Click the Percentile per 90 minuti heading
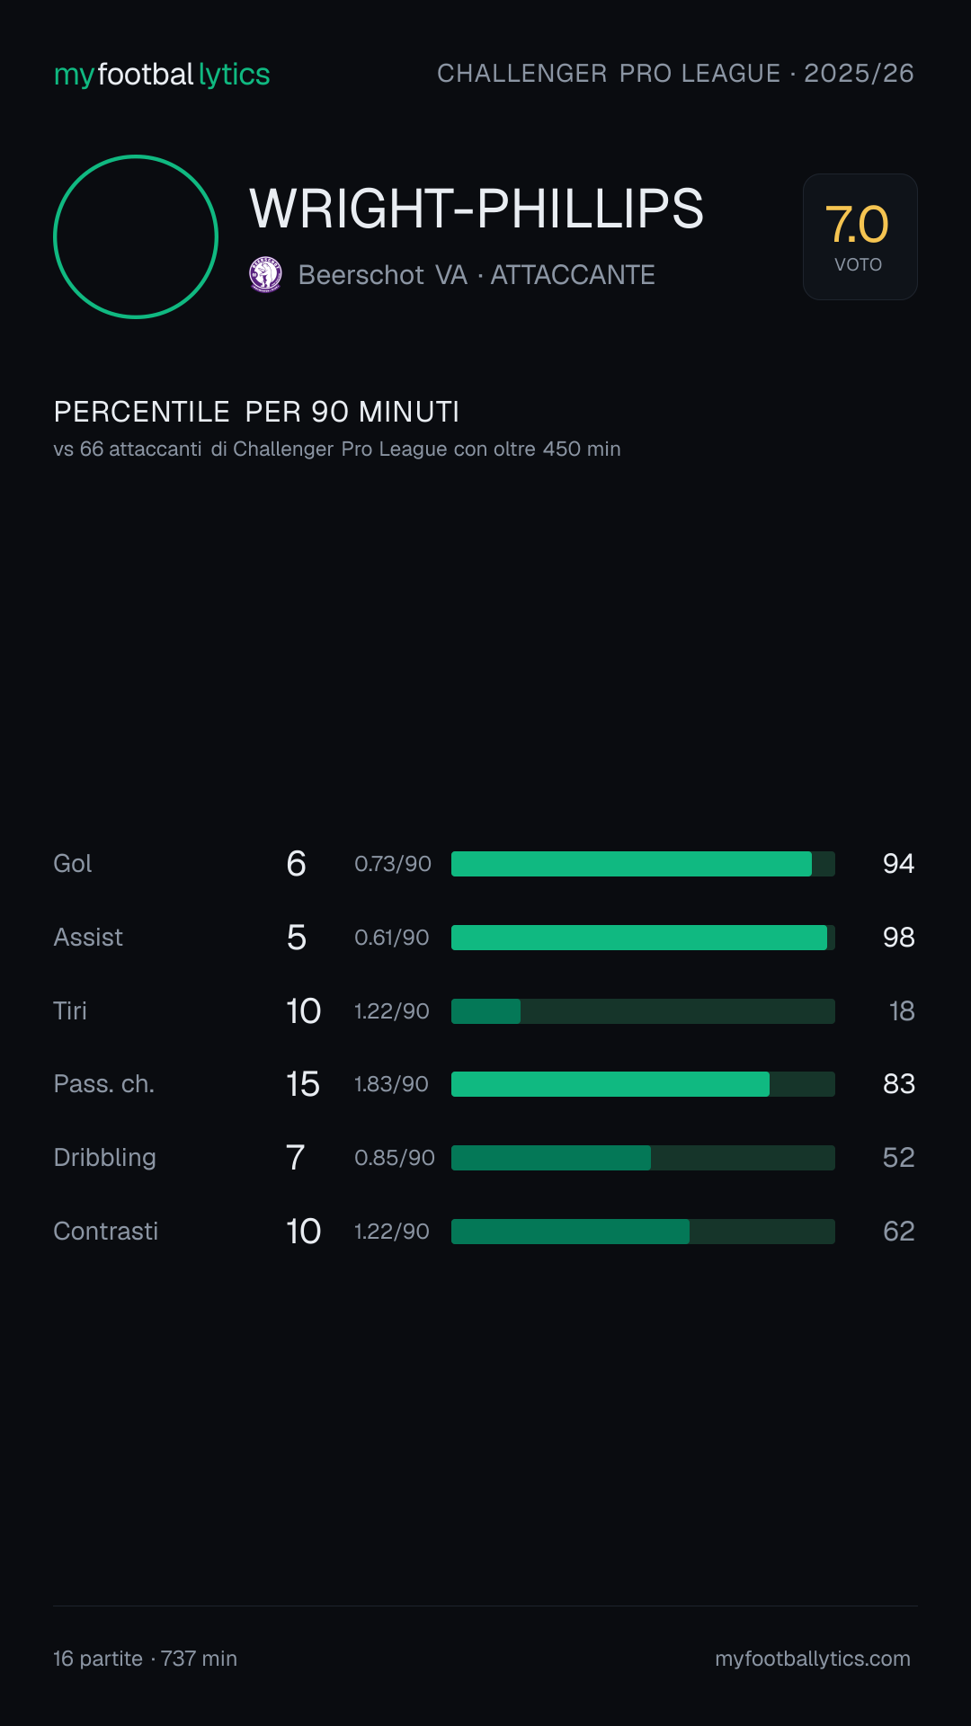971x1726 pixels. coord(256,412)
